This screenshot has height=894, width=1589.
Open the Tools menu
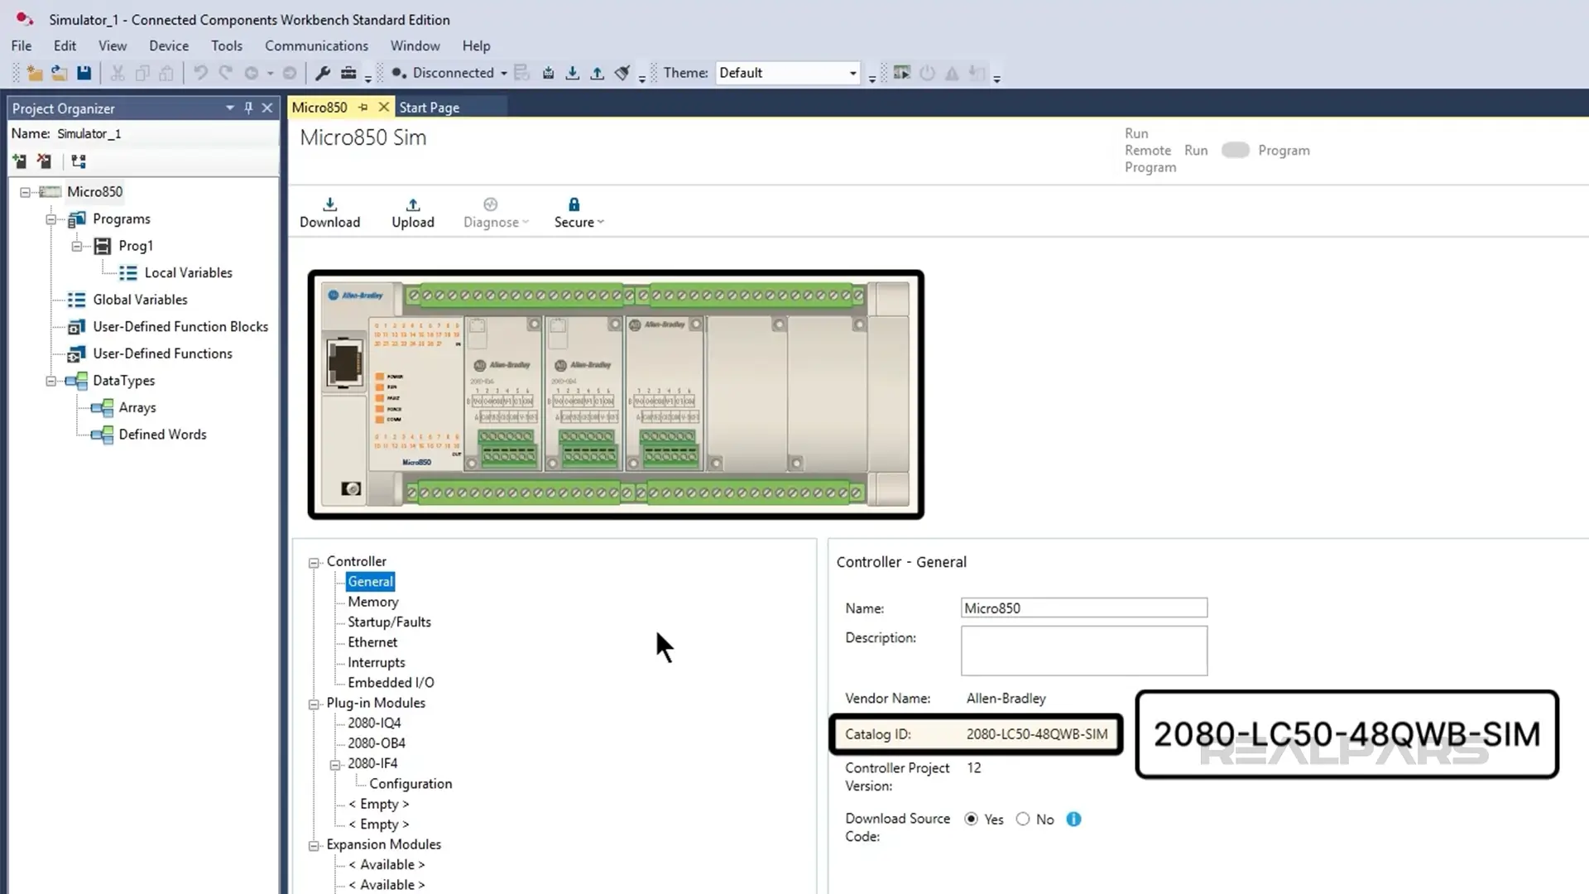tap(227, 46)
